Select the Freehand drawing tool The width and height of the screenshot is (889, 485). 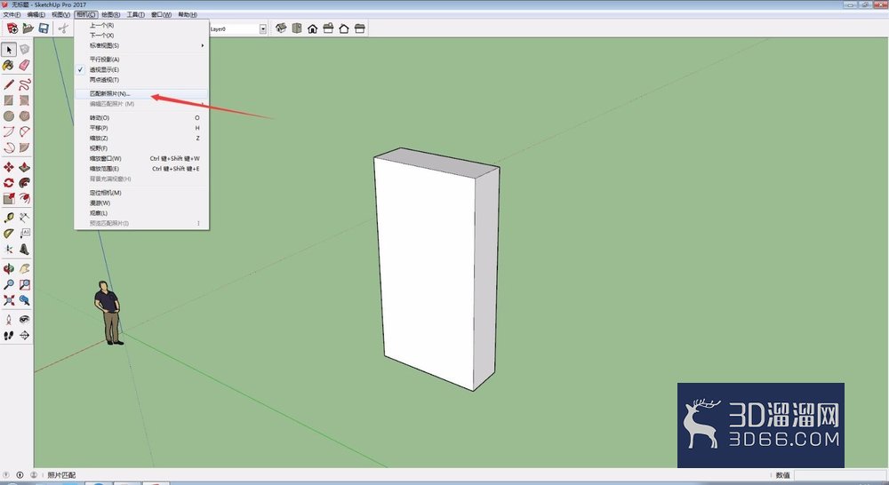(24, 85)
